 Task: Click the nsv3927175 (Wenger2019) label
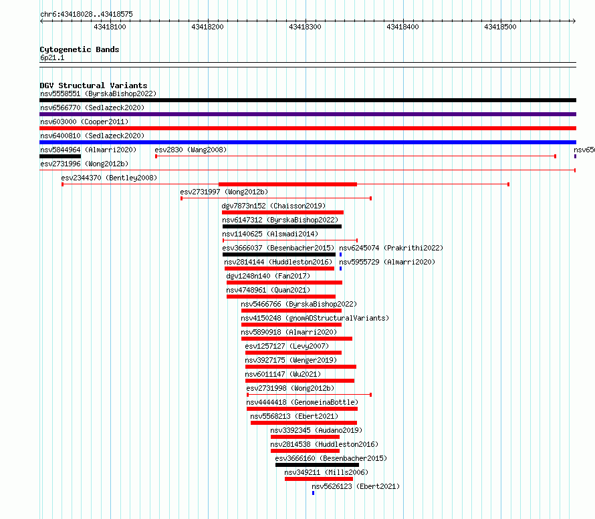coord(291,360)
